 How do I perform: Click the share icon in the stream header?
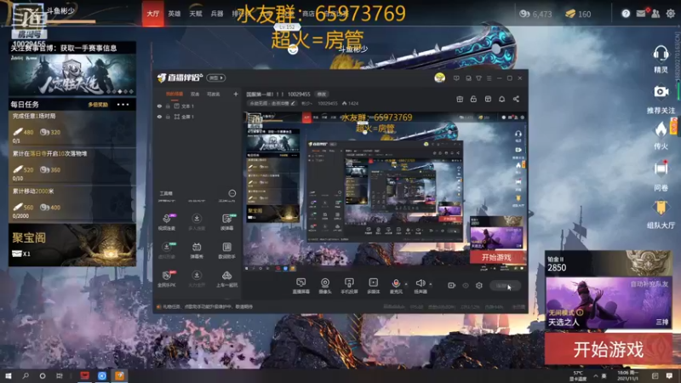(x=516, y=99)
